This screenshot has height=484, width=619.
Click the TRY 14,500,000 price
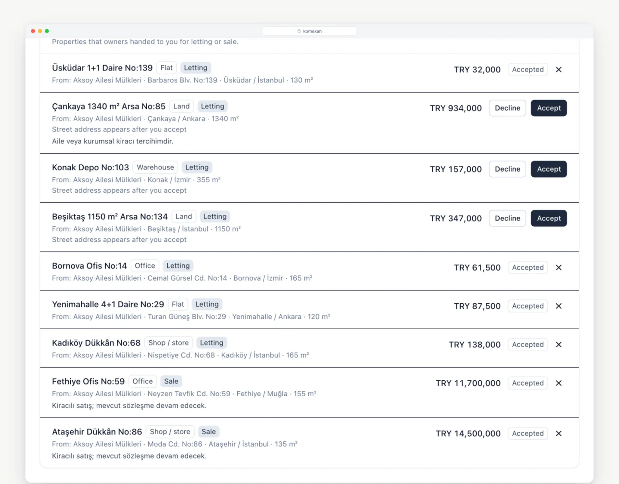click(x=468, y=434)
